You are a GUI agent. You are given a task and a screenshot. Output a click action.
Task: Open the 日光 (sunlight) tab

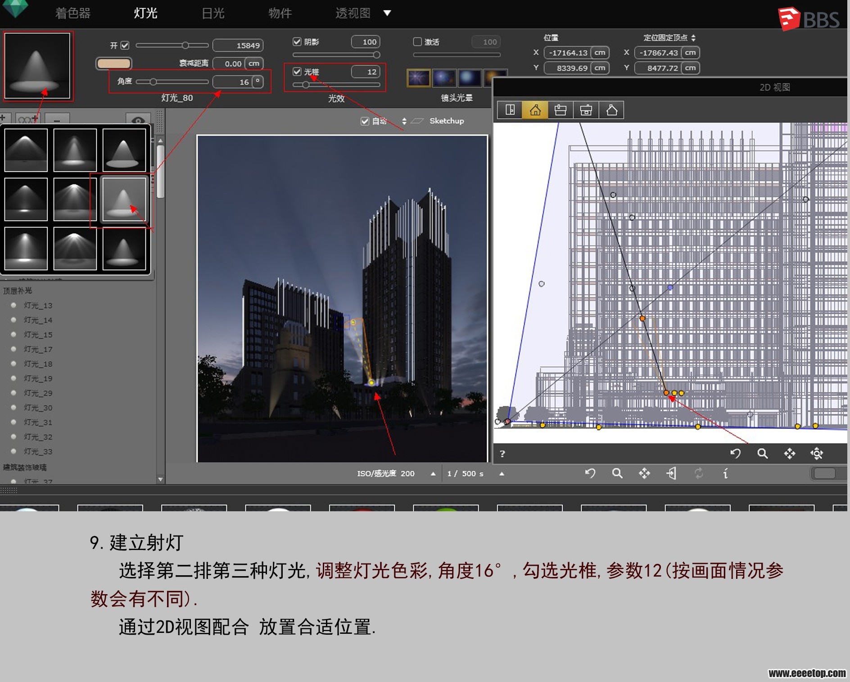[212, 13]
